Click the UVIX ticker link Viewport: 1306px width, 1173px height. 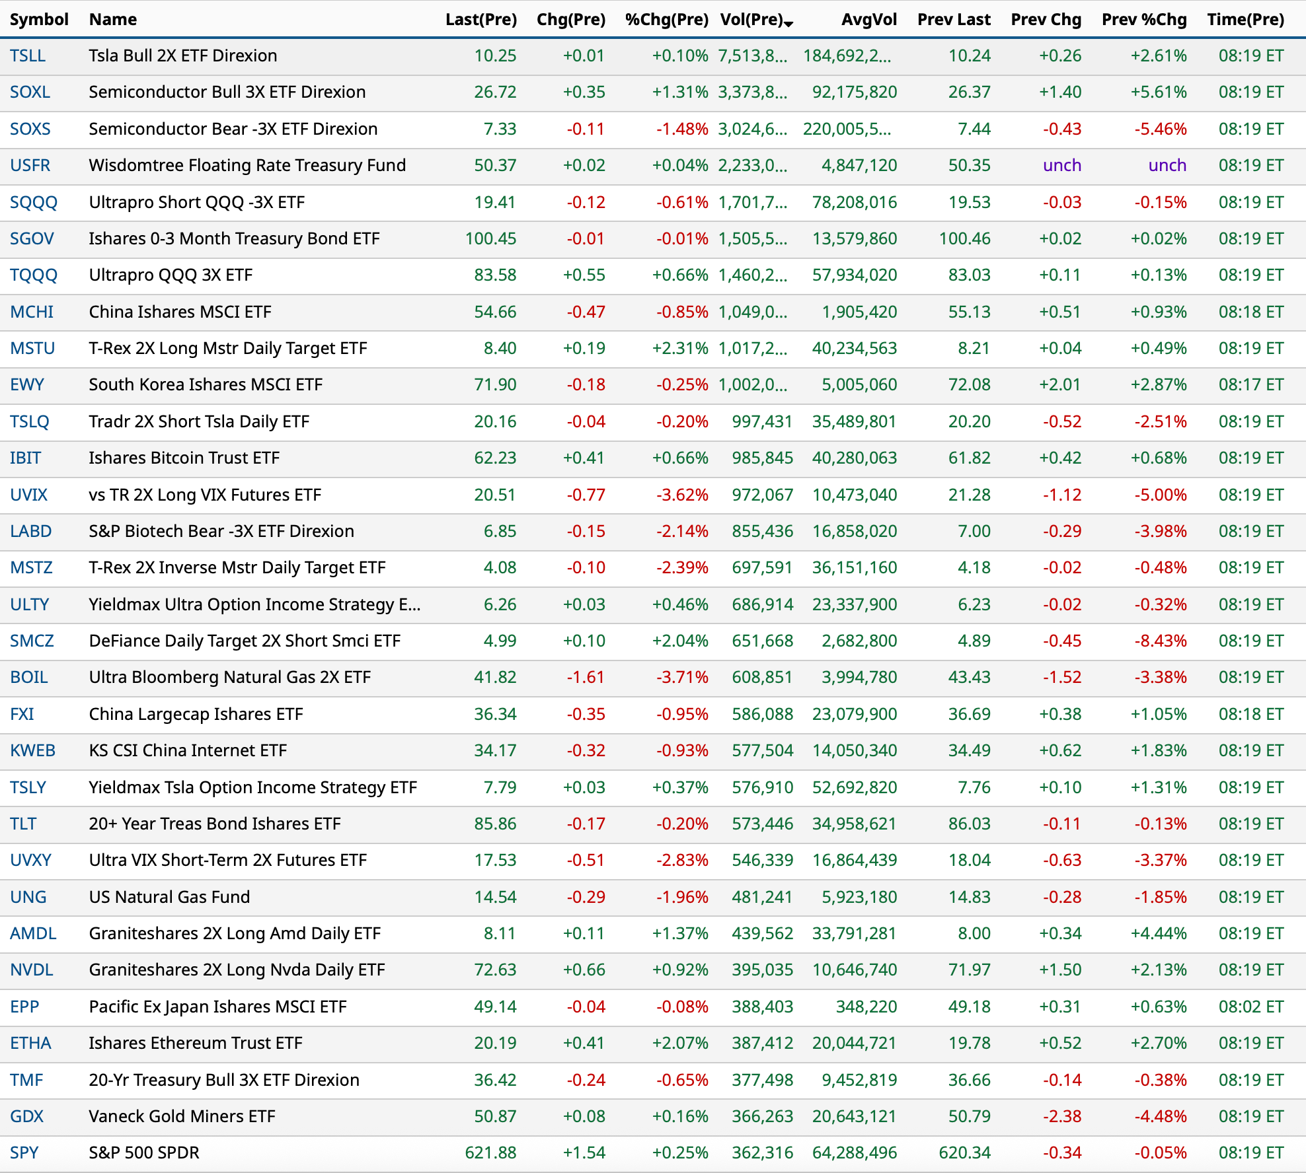pyautogui.click(x=28, y=495)
